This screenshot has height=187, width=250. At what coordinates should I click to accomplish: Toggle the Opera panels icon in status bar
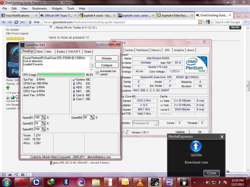[3, 175]
